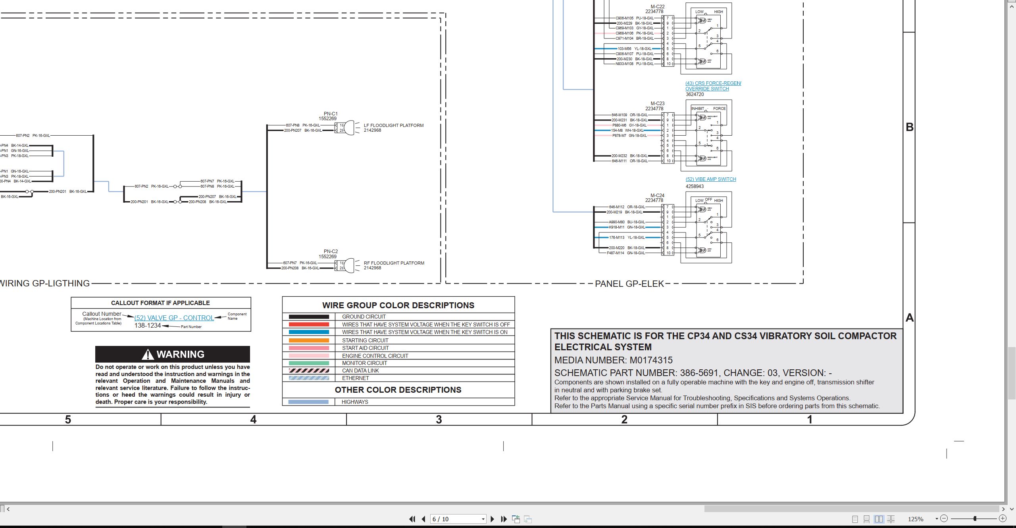The image size is (1016, 528).
Task: Click the 103-M56 YL-18-GXL wire label
Action: (x=634, y=49)
